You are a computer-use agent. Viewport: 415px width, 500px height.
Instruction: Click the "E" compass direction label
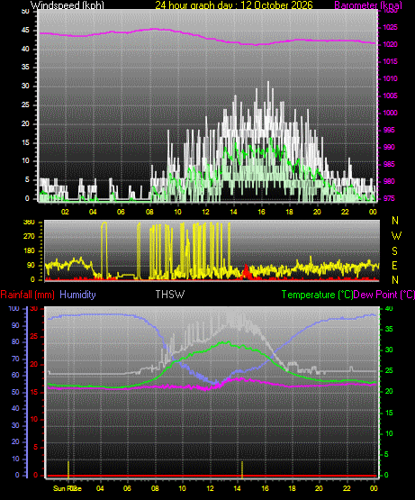click(x=394, y=265)
